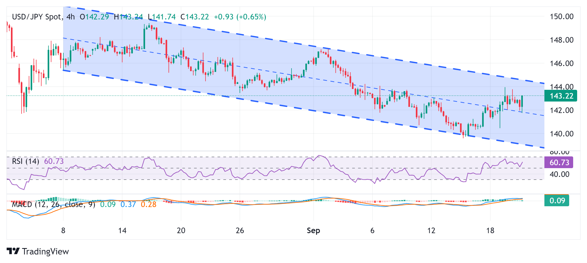The height and width of the screenshot is (263, 587).
Task: Open the TradingView text link
Action: point(45,251)
